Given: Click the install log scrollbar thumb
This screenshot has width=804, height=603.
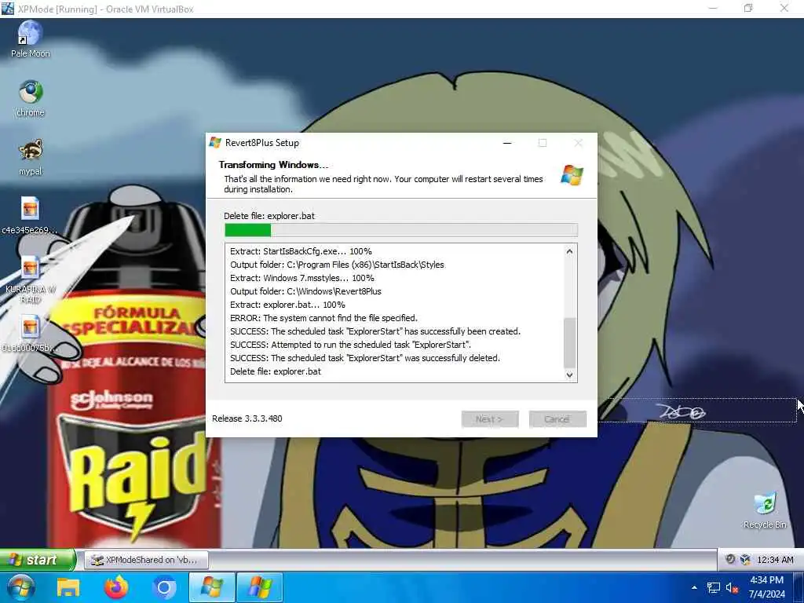Looking at the screenshot, I should pyautogui.click(x=569, y=342).
